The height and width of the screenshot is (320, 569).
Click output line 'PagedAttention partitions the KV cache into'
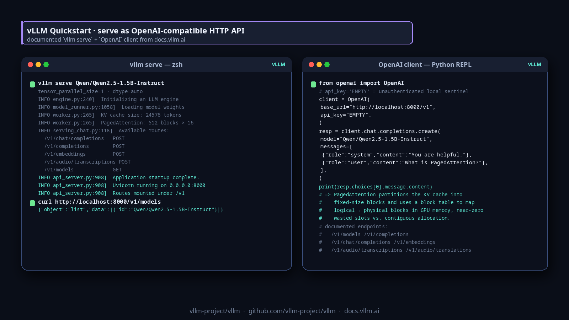point(391,194)
